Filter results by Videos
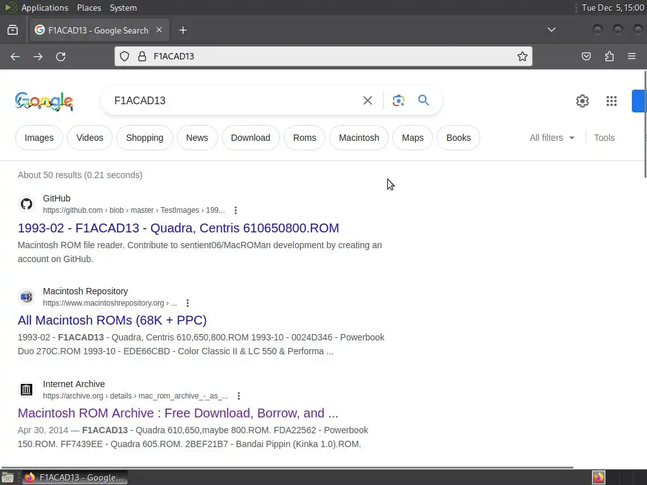 click(90, 138)
